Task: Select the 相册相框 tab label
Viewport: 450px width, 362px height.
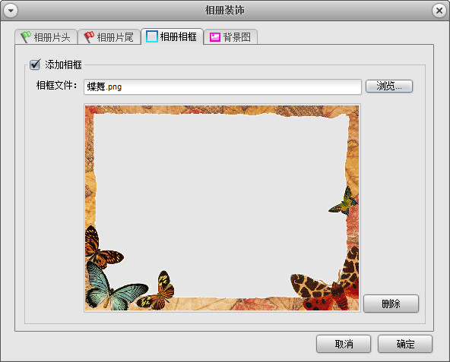Action: pos(179,36)
